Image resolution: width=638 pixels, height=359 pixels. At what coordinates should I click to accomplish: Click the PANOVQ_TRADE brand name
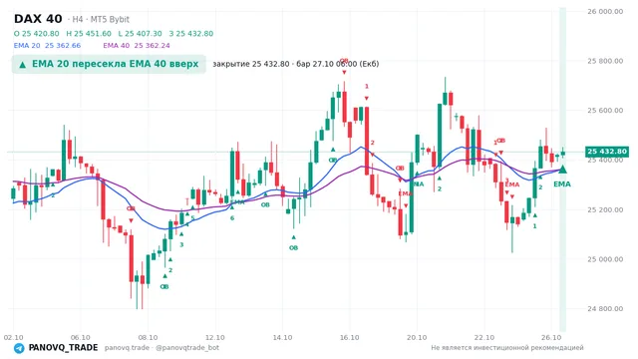pos(63,348)
